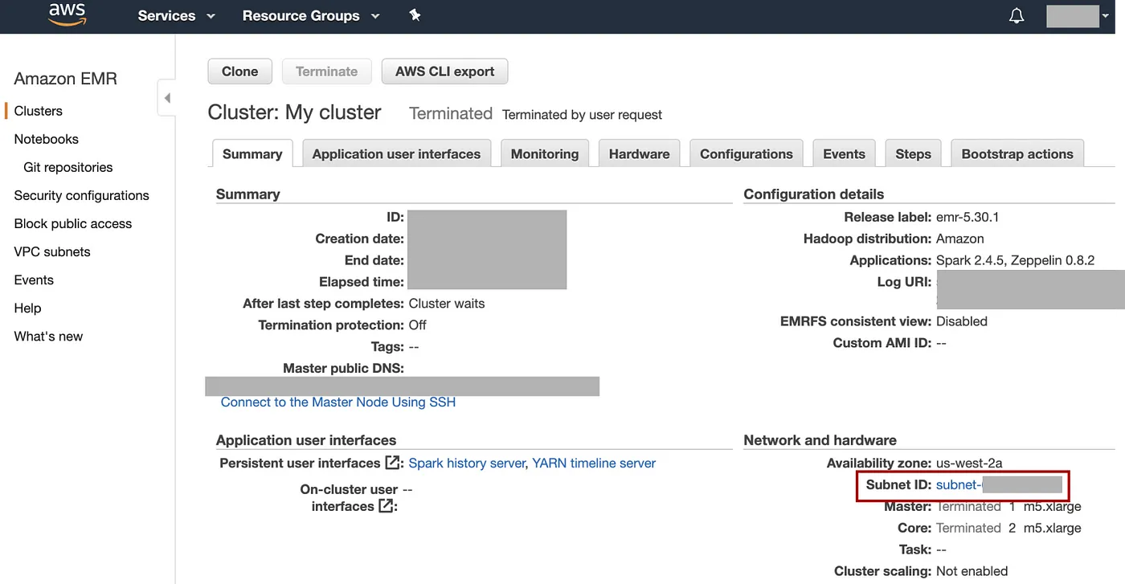This screenshot has width=1125, height=584.
Task: Open the notifications bell icon
Action: coord(1017,16)
